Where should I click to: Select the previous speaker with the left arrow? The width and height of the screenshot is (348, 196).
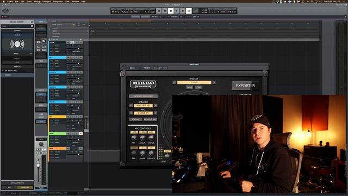(x=131, y=106)
